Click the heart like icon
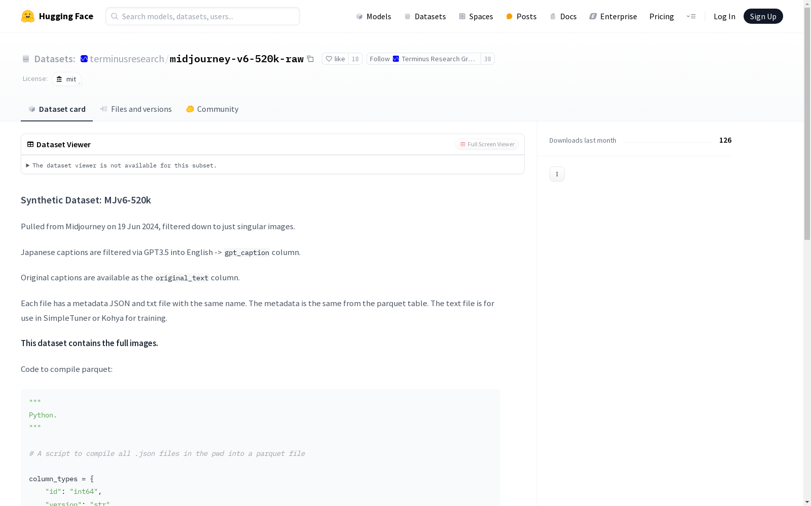811x506 pixels. [329, 59]
